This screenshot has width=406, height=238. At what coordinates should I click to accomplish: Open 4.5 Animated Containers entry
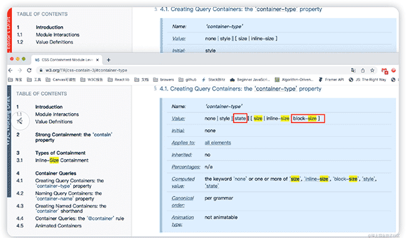pyautogui.click(x=58, y=226)
